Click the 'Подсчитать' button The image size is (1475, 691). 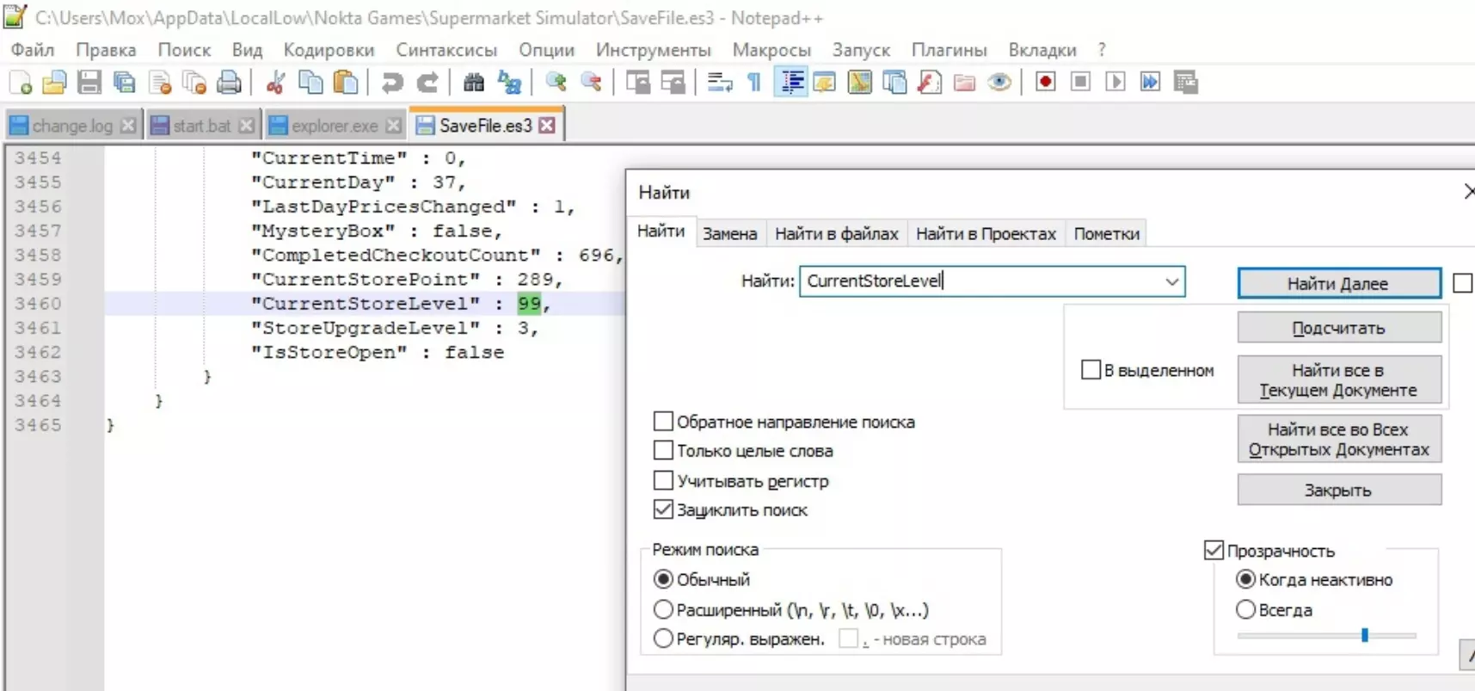1338,328
